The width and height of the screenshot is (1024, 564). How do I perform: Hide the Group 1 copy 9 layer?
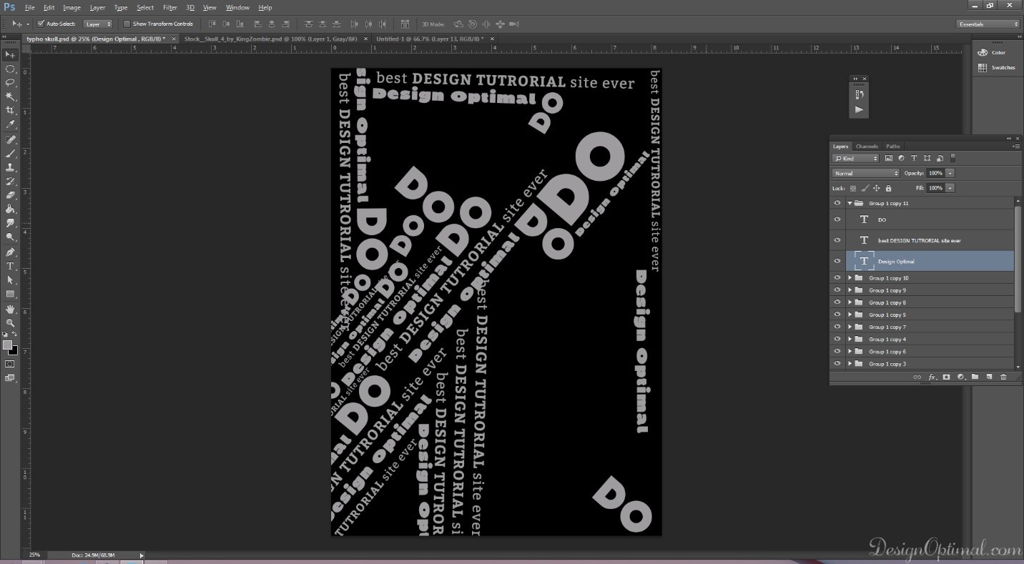coord(837,290)
